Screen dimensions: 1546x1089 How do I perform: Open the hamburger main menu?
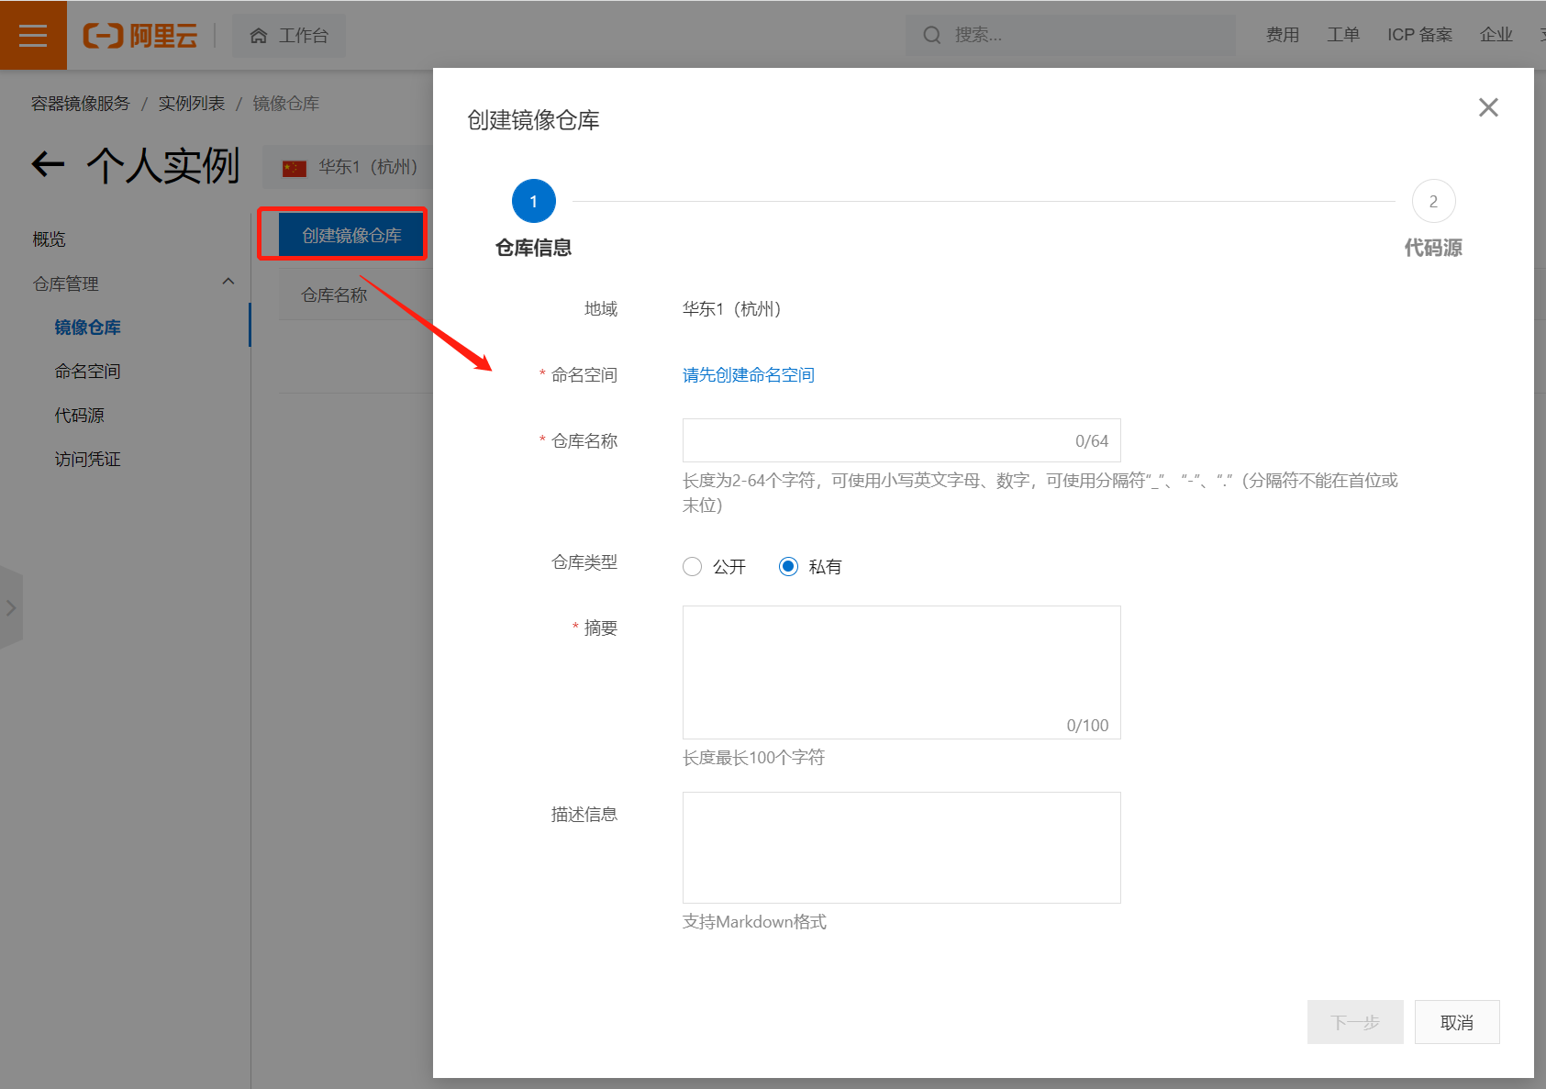33,35
